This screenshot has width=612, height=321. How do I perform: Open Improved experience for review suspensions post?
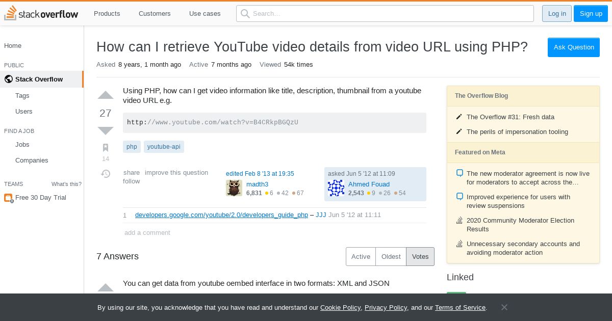519,201
